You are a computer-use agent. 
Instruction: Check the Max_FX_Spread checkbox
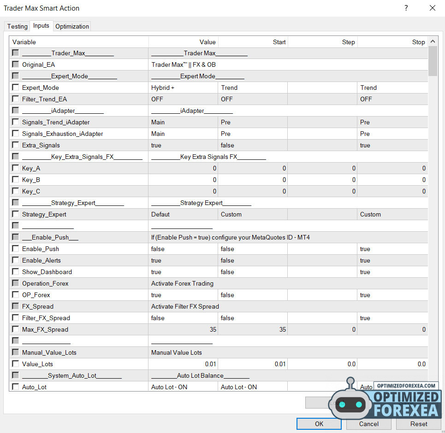pos(15,329)
